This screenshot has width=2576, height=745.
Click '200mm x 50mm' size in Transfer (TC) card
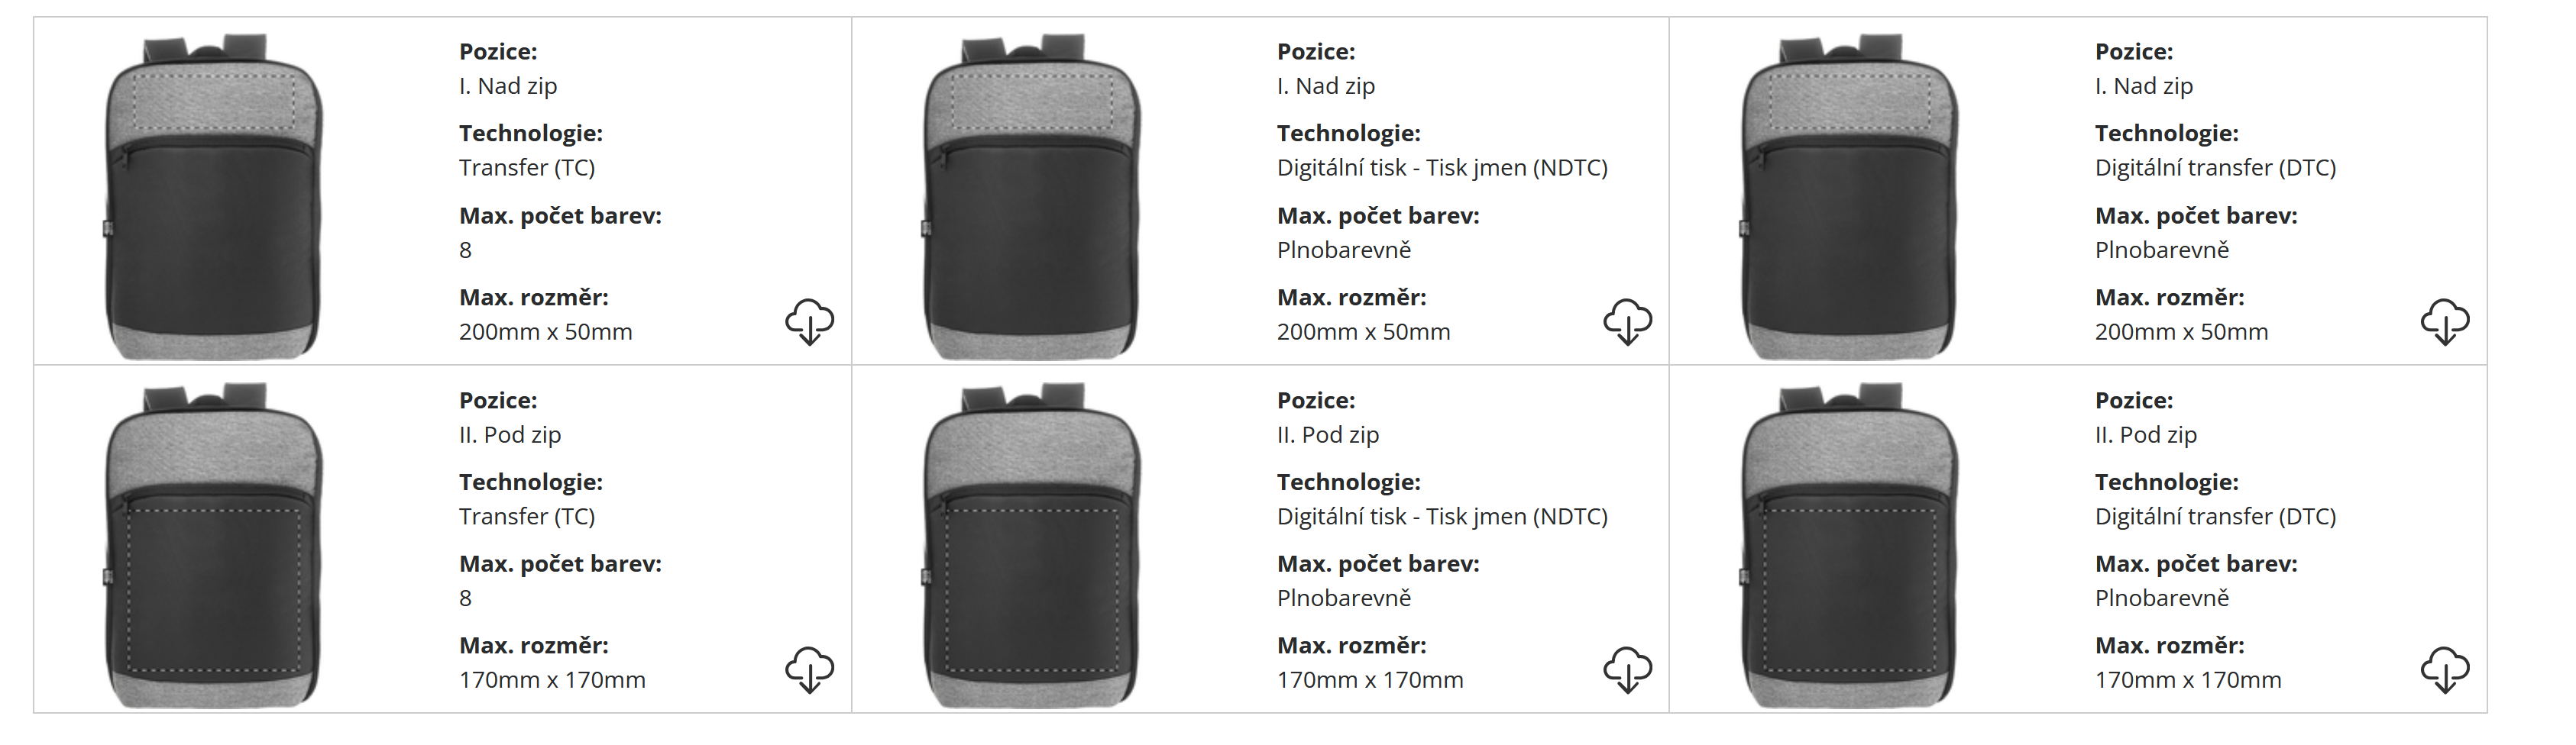tap(545, 331)
